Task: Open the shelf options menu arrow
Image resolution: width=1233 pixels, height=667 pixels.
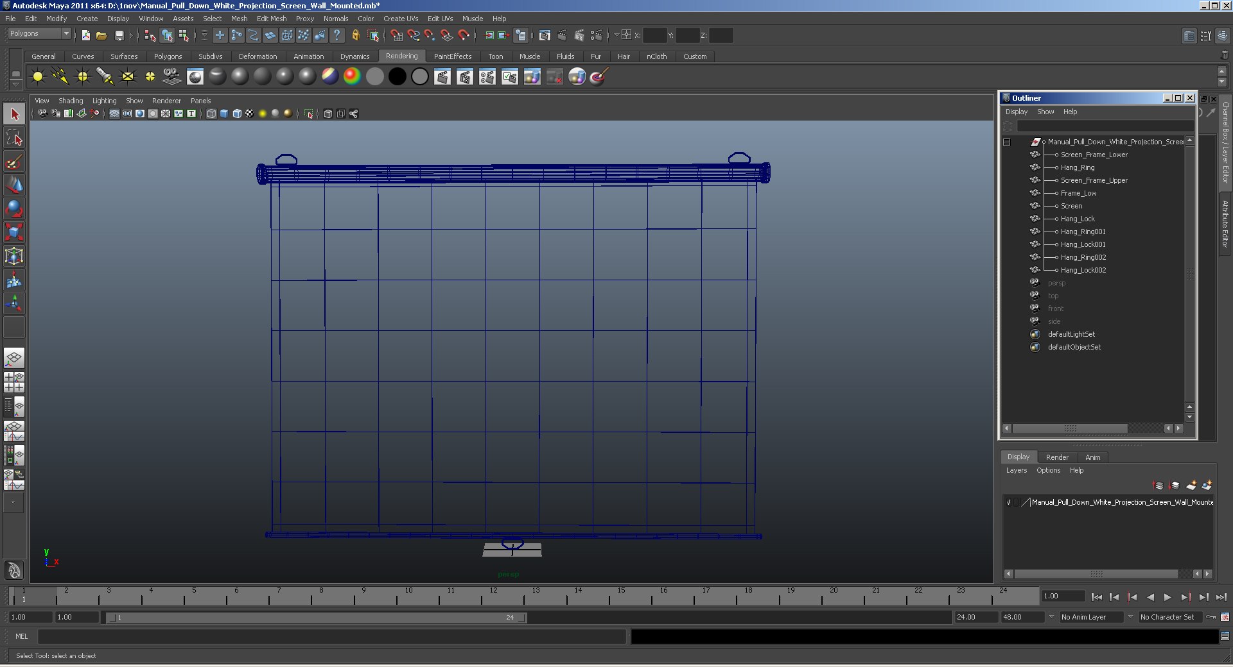Action: pos(15,83)
